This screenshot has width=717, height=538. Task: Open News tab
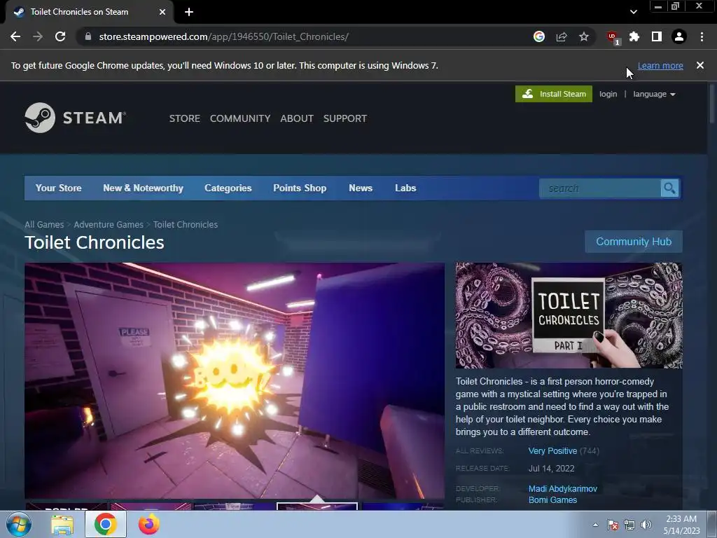361,188
